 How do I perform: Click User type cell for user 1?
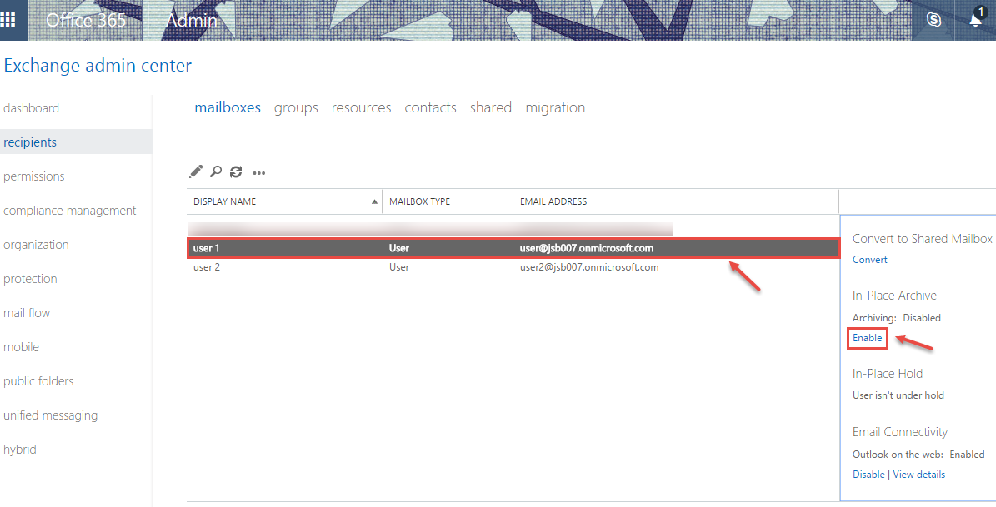[399, 248]
